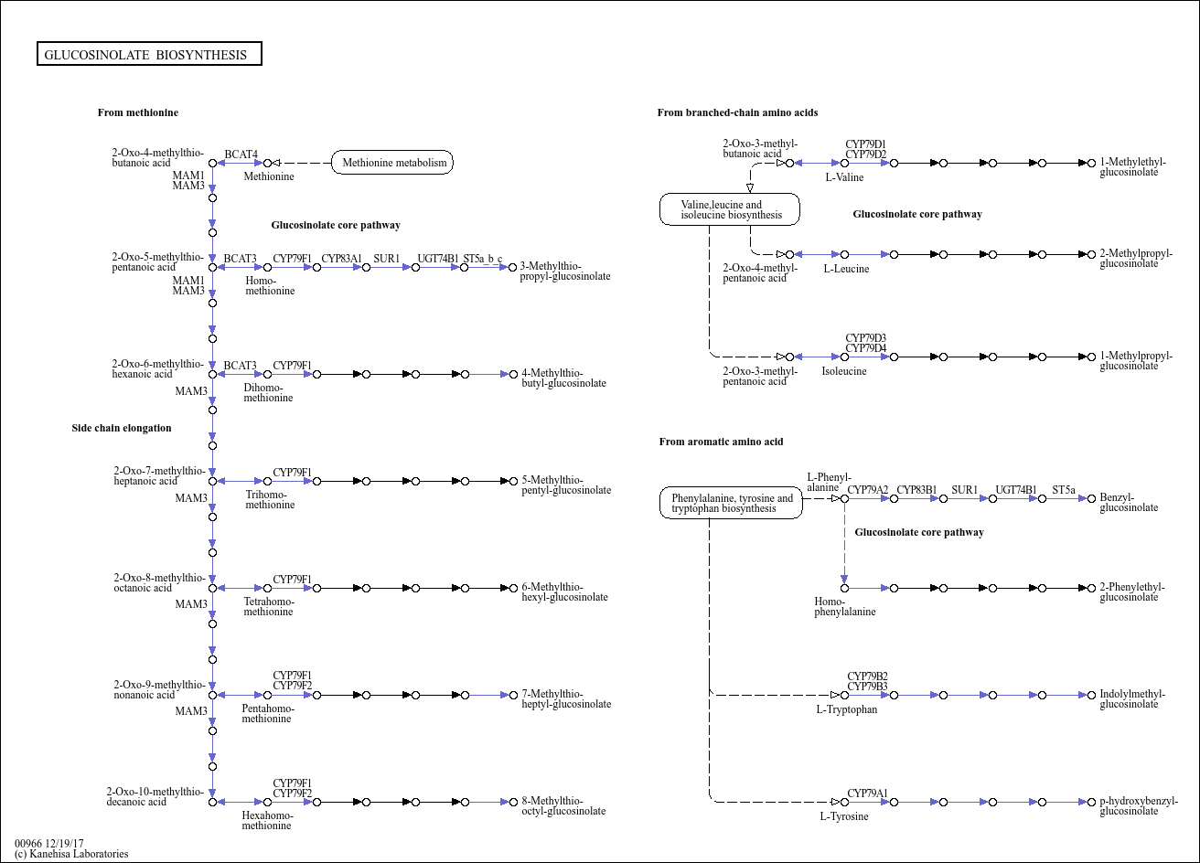Viewport: 1200px width, 863px height.
Task: Select the L-Tyrosine compound label
Action: (x=844, y=816)
